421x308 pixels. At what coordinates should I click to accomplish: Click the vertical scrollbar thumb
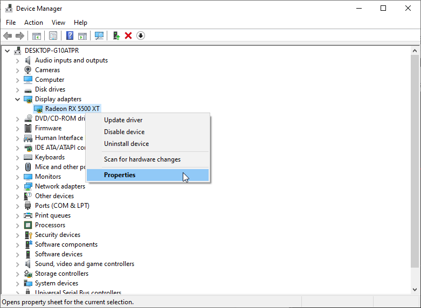tap(415, 161)
